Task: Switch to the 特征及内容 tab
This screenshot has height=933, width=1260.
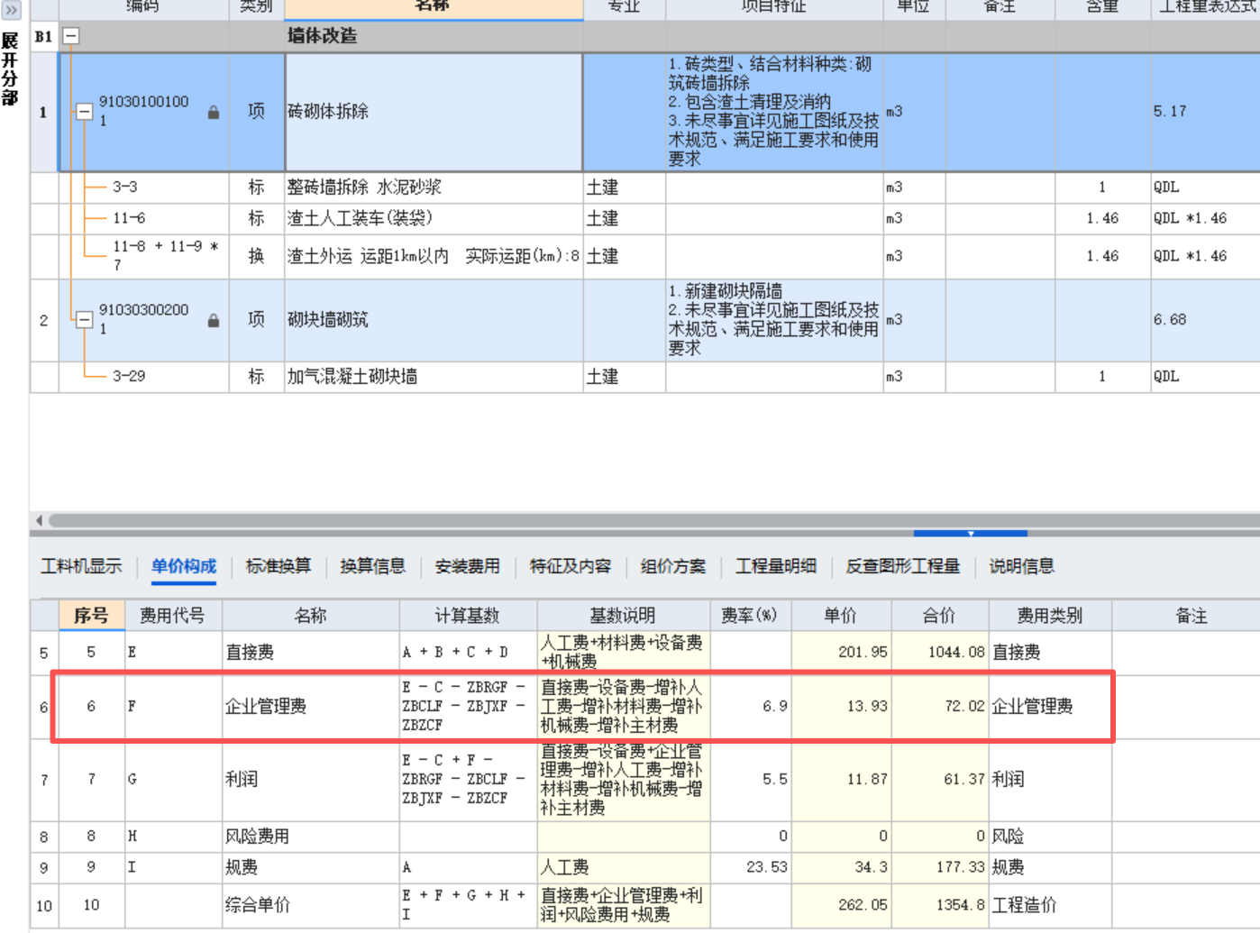Action: pyautogui.click(x=570, y=567)
